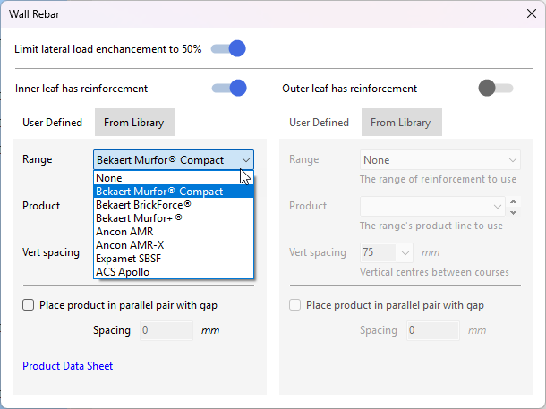
Task: Collapse the inner leaf Range dropdown arrow
Action: [x=245, y=160]
